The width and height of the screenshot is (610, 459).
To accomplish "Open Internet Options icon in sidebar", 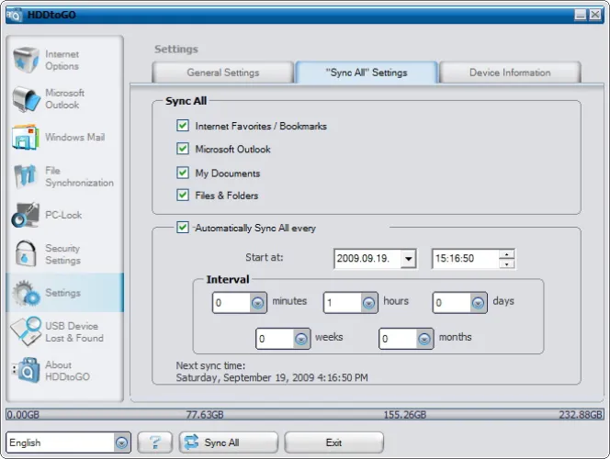I will pos(26,60).
